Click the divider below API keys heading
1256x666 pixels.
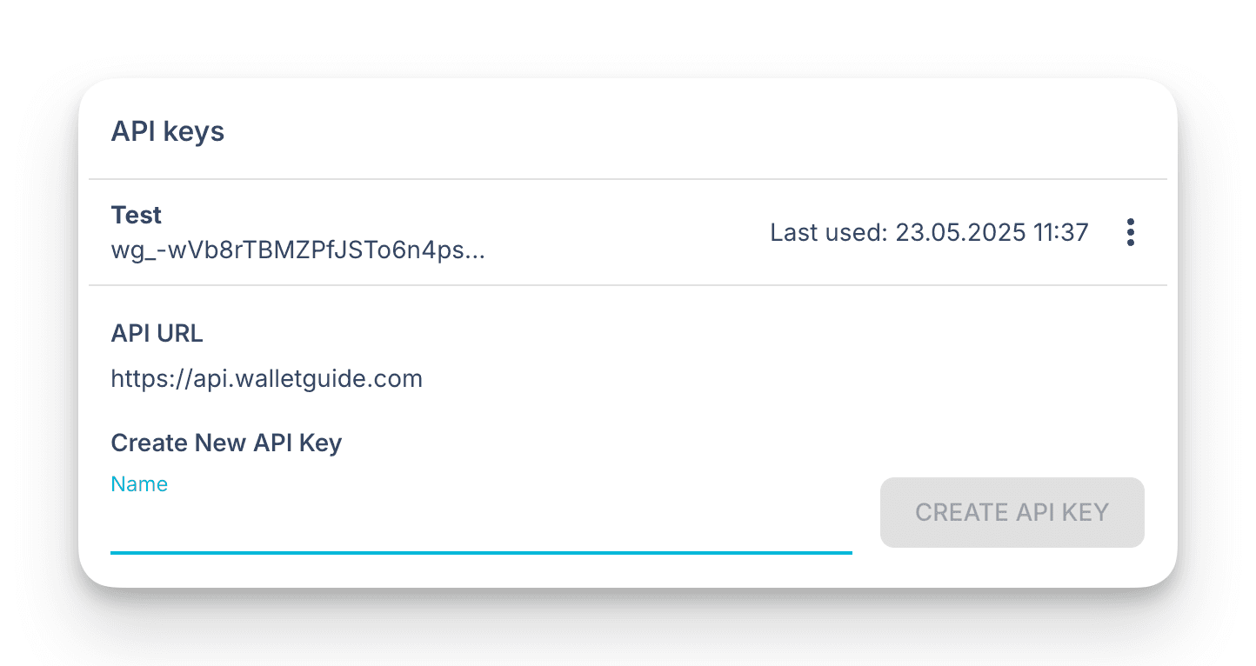(x=626, y=179)
